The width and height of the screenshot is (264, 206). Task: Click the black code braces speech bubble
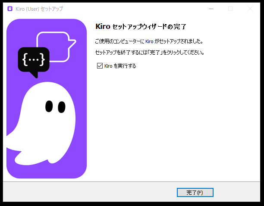coord(34,59)
